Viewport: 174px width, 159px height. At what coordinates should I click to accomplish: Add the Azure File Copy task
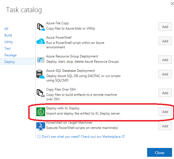[165, 26]
